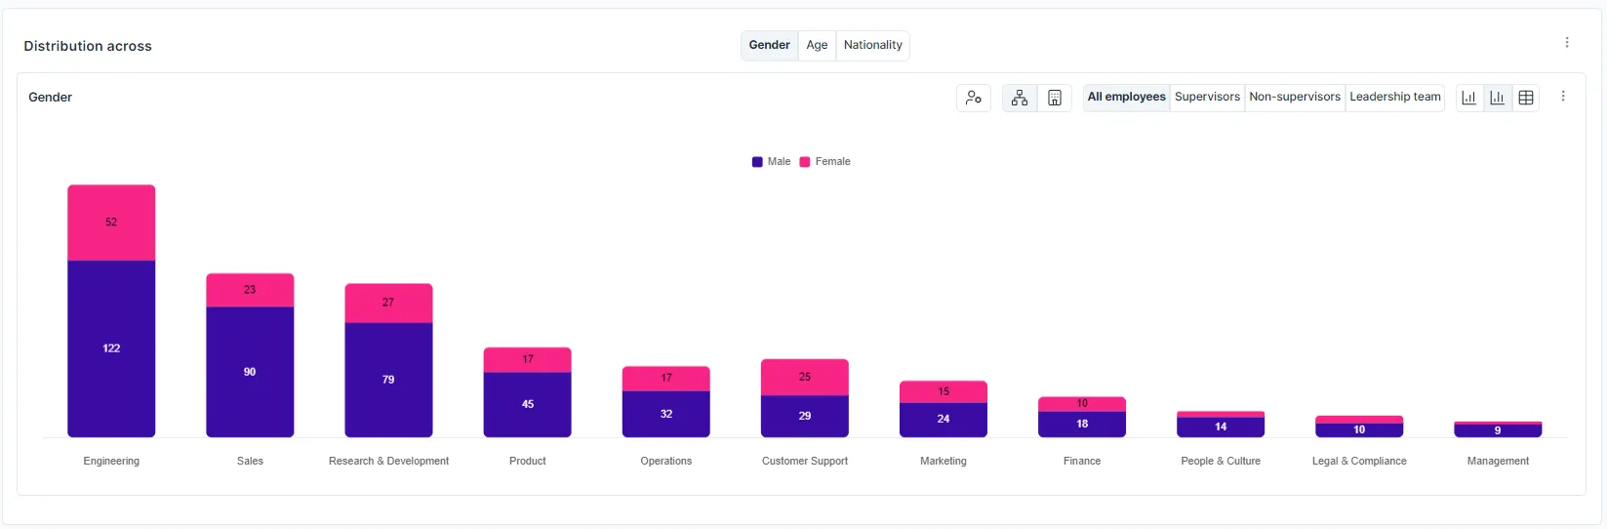Click the Engineering axis label
The height and width of the screenshot is (529, 1607).
coord(111,461)
